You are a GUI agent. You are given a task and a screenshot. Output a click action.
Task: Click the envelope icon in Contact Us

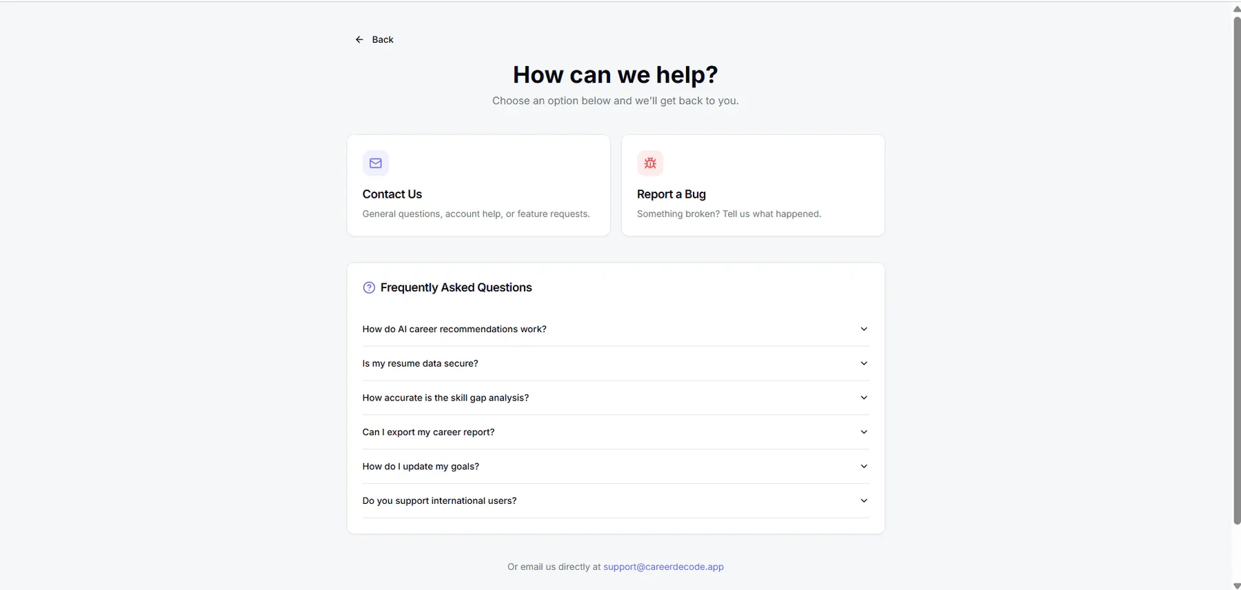376,163
